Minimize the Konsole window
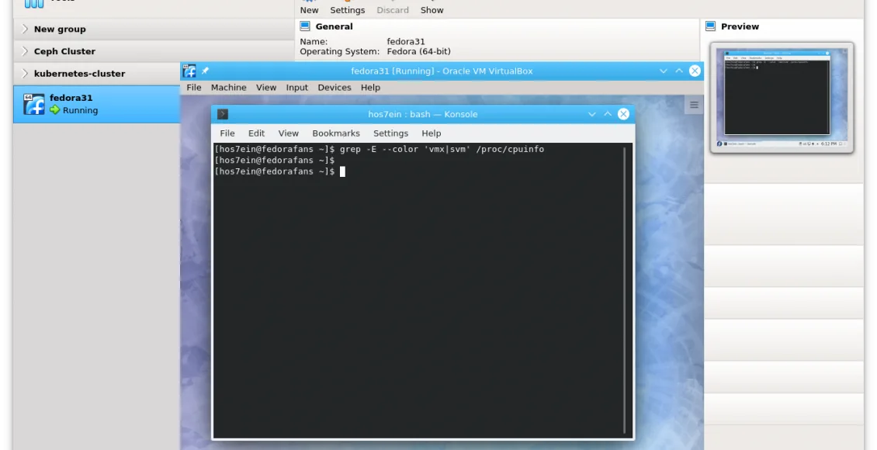 coord(591,114)
